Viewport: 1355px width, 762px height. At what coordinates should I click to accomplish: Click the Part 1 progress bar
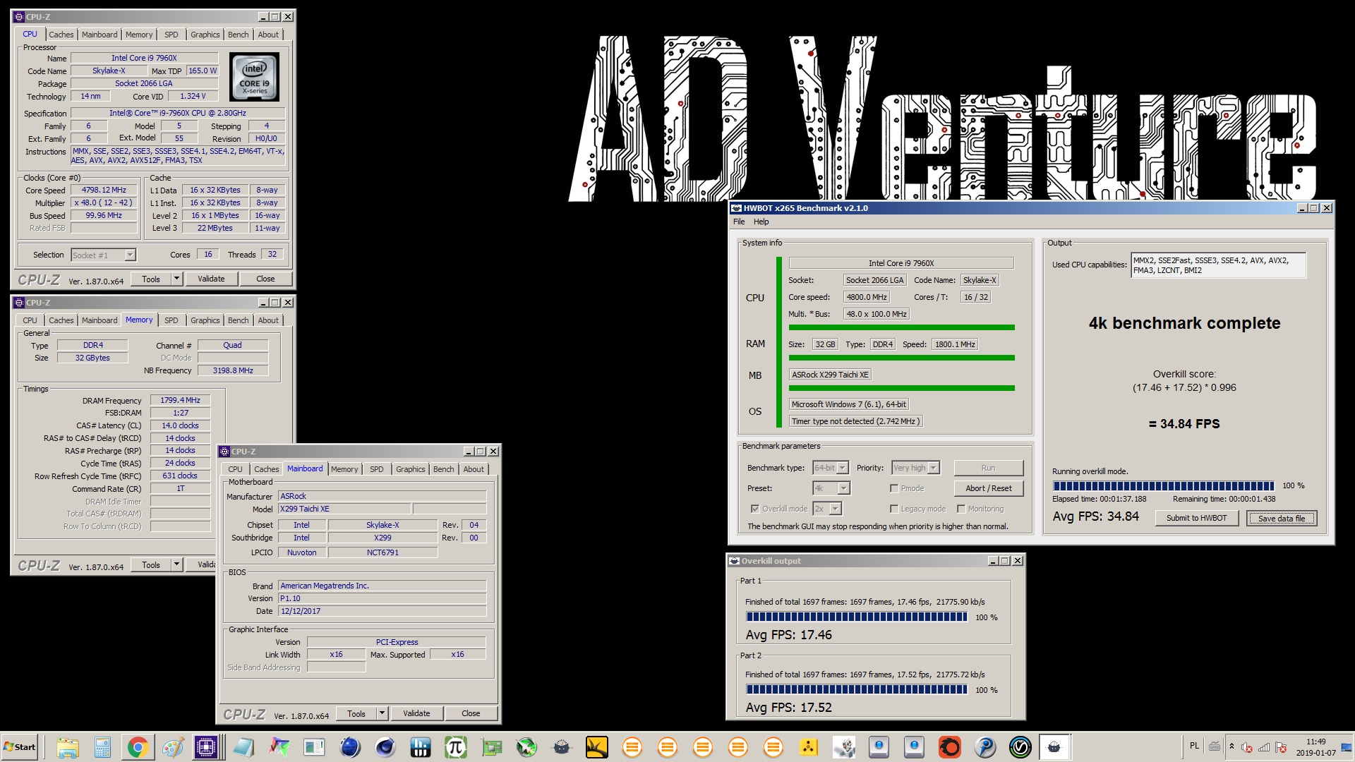(857, 617)
